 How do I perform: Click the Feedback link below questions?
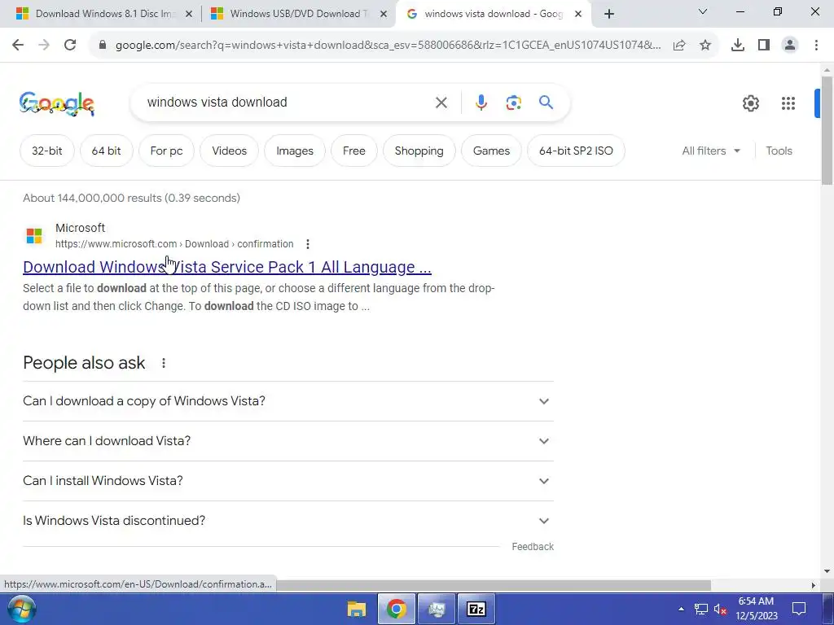click(533, 547)
